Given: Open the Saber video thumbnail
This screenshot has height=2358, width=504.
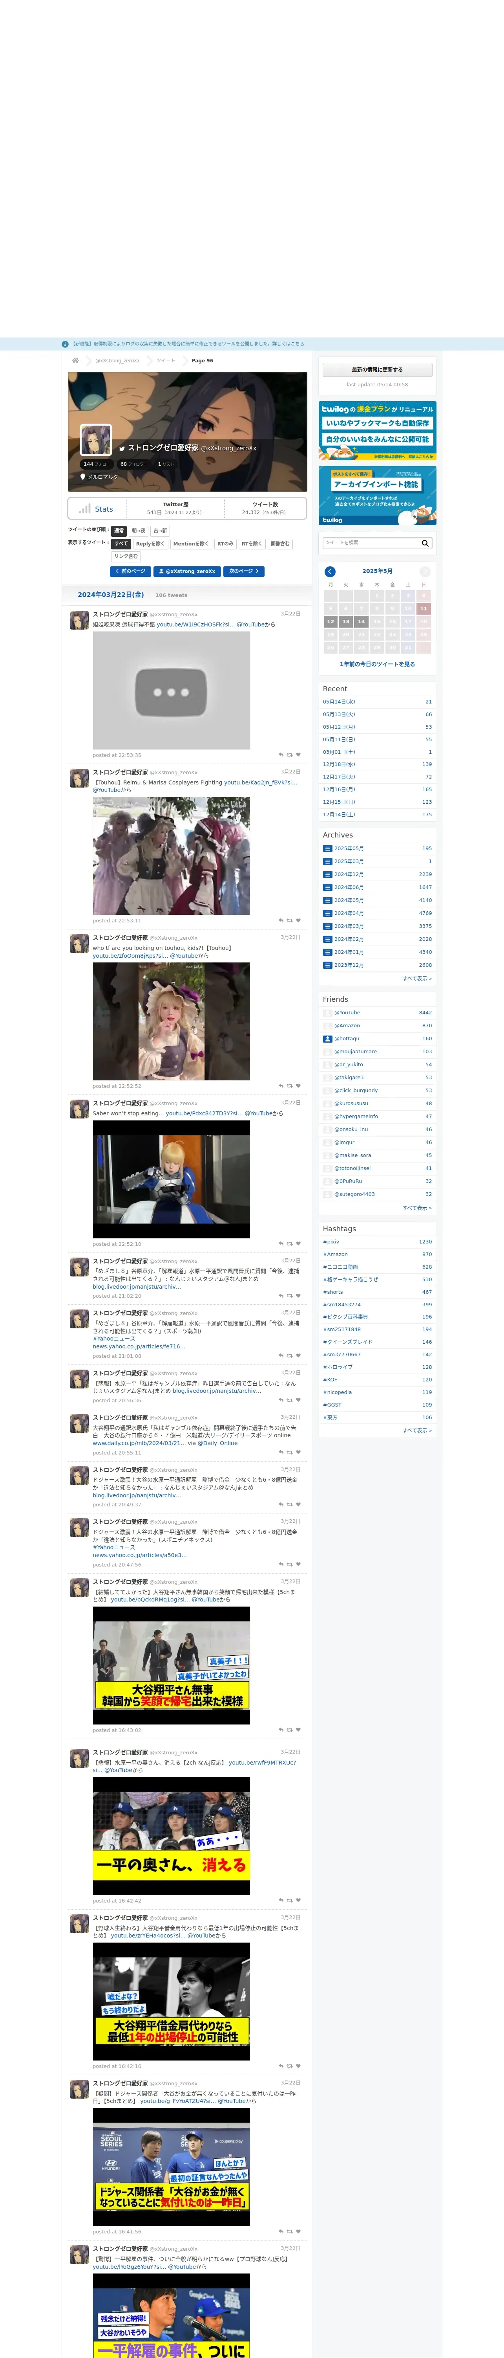Looking at the screenshot, I should 171,1179.
